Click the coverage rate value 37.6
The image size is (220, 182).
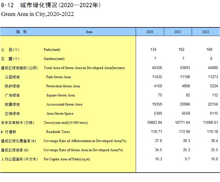click(x=158, y=141)
